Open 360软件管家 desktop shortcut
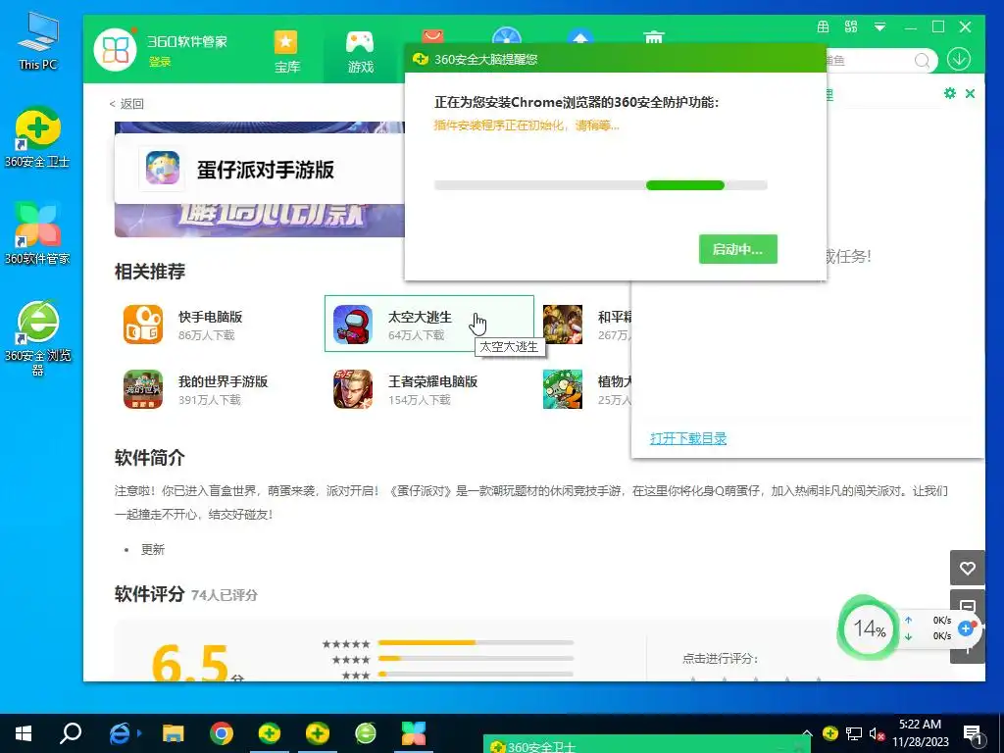The height and width of the screenshot is (753, 1004). (x=37, y=233)
